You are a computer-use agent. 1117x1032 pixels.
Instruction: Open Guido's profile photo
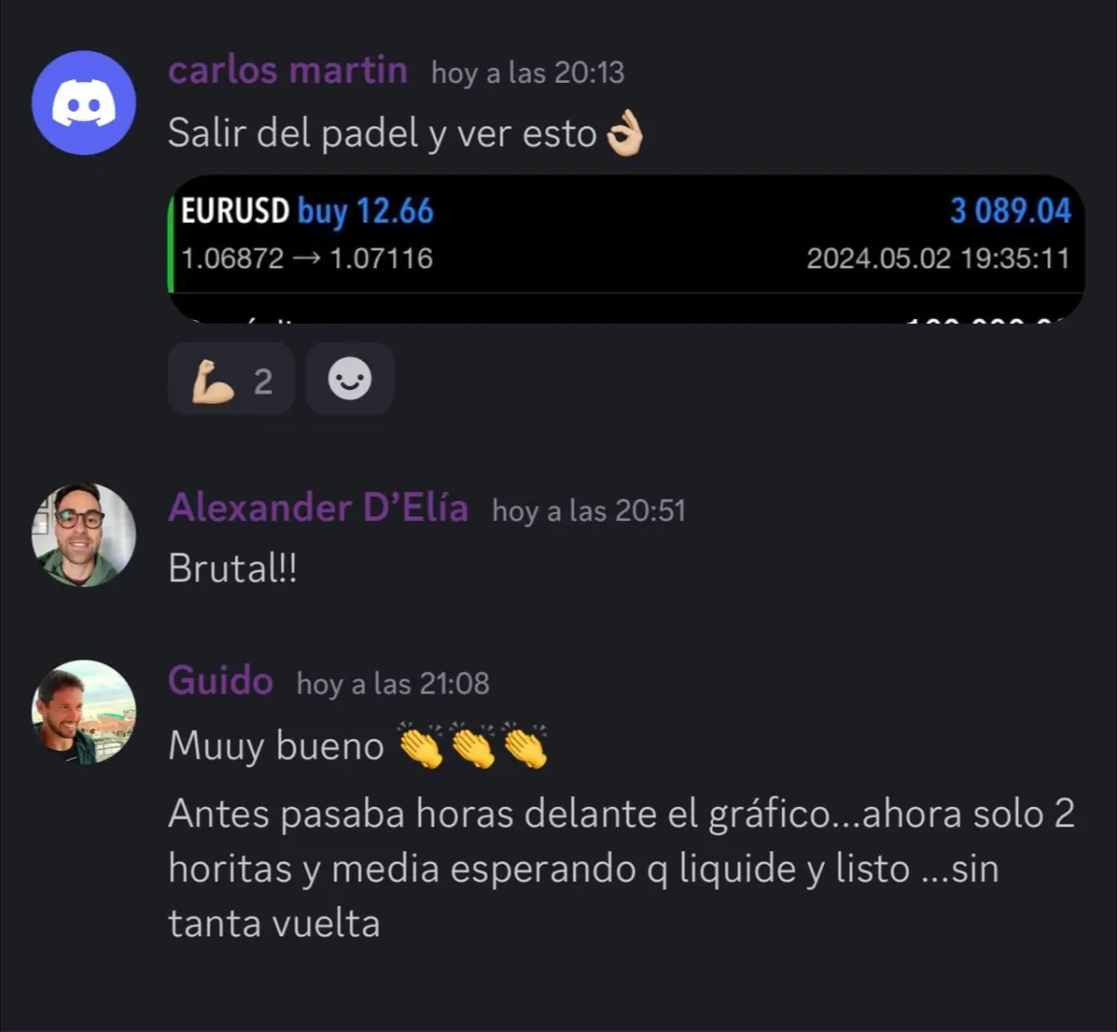(84, 713)
